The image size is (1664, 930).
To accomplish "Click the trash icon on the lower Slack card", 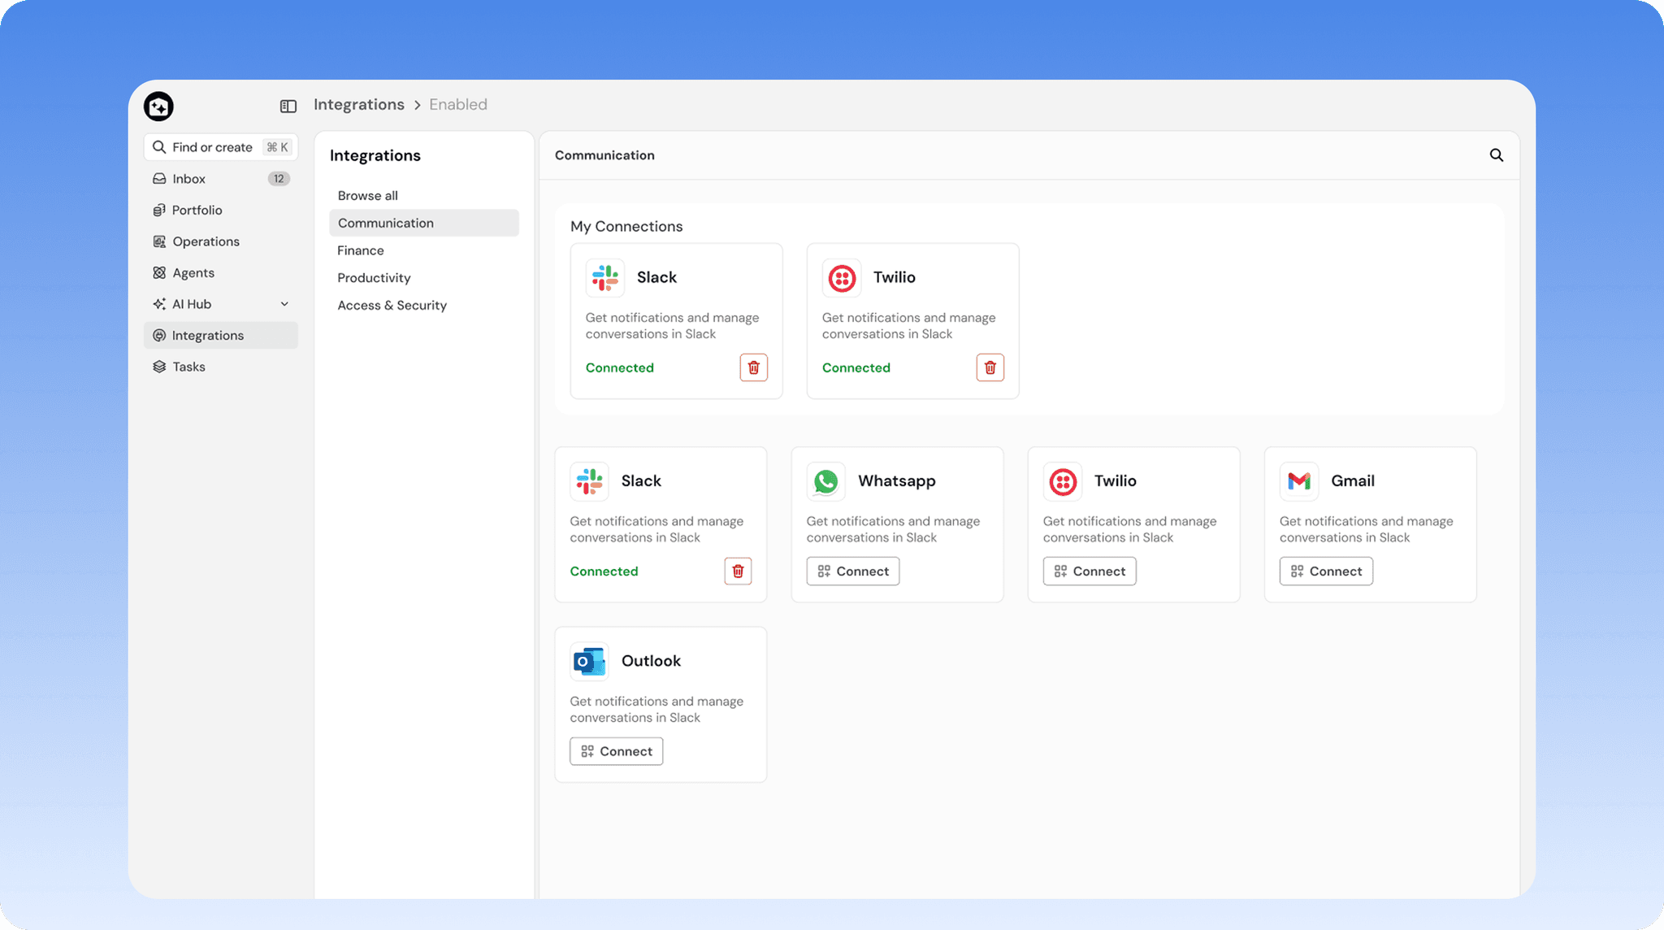I will (x=738, y=571).
